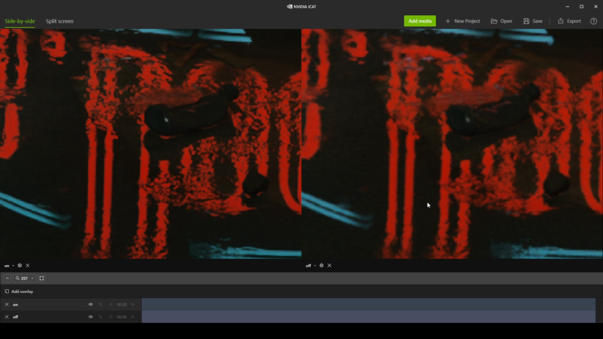Remove the "on" track from the timeline
Screen dimensions: 603x339
7,304
